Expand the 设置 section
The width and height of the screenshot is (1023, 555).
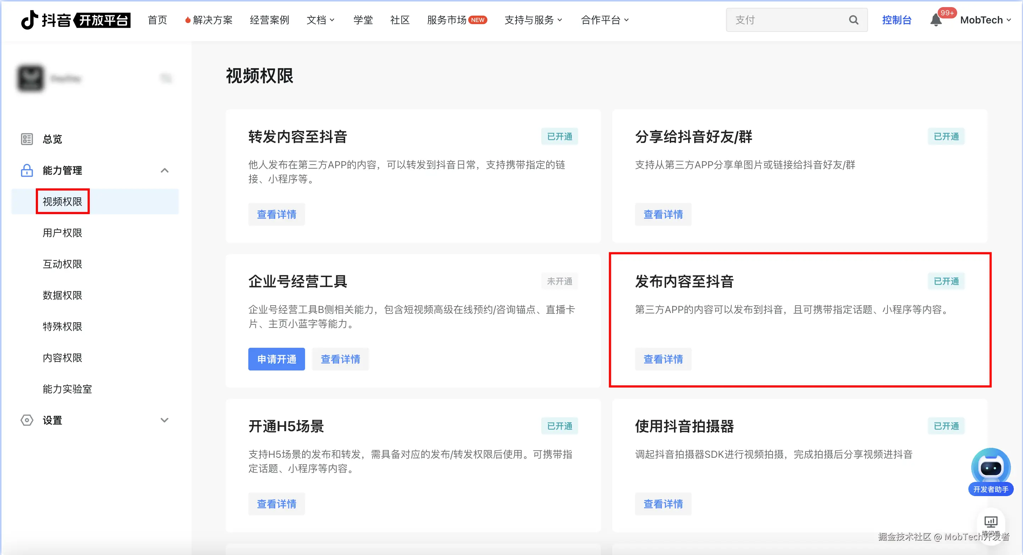[x=165, y=420]
